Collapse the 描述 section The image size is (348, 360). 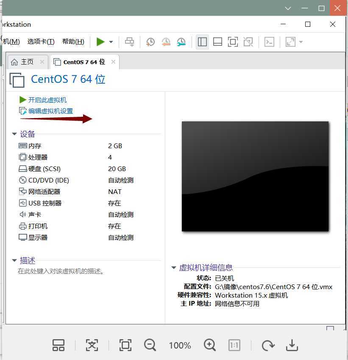(14, 260)
